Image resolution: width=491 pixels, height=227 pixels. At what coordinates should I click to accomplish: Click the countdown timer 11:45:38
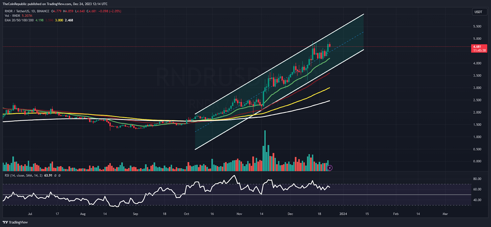tap(479, 51)
